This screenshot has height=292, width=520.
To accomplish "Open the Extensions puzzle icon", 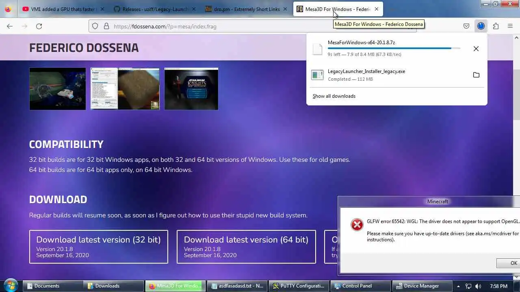I will tap(496, 26).
